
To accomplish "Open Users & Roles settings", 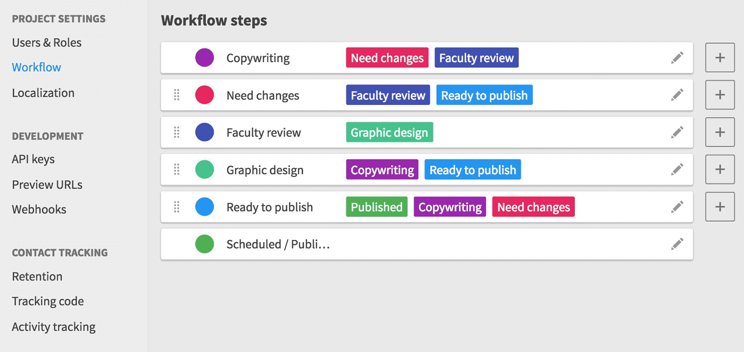I will (x=46, y=43).
